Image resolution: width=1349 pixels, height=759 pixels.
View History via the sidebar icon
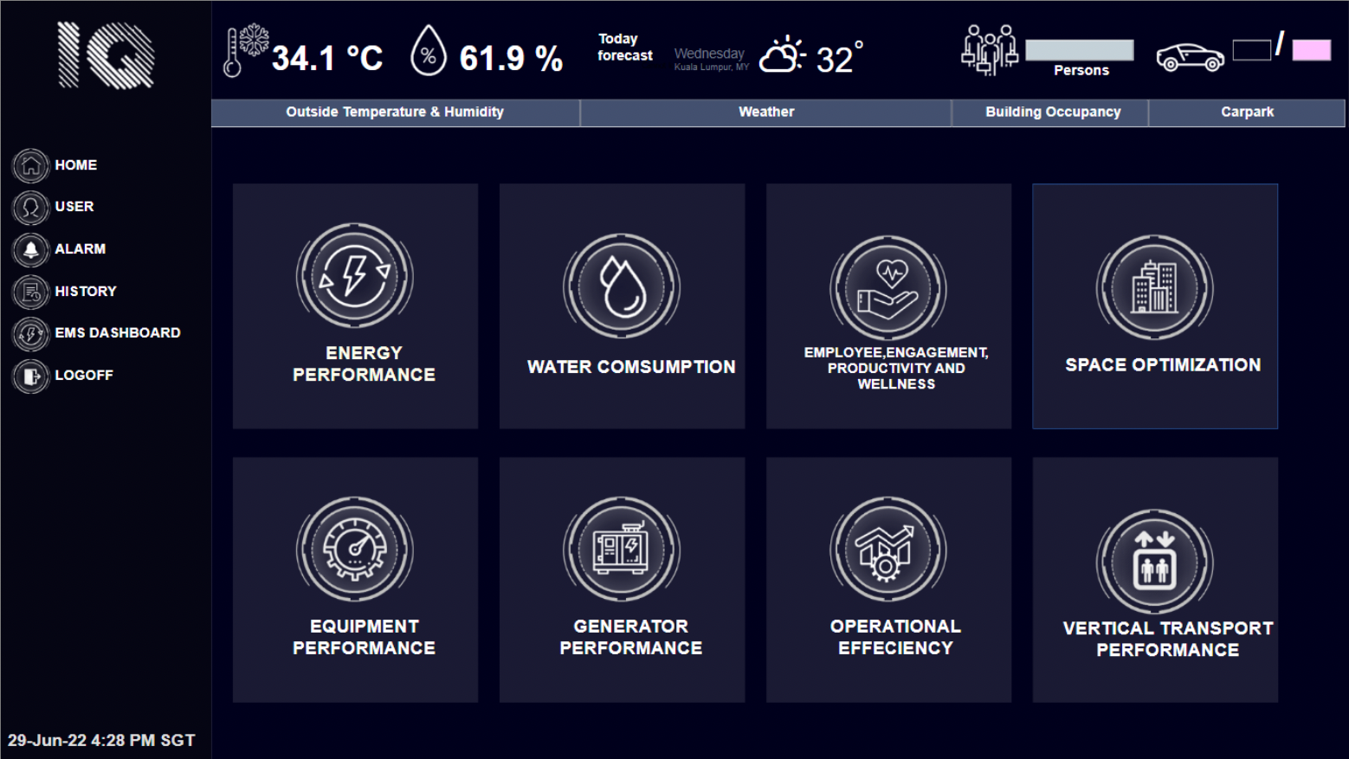tap(30, 292)
